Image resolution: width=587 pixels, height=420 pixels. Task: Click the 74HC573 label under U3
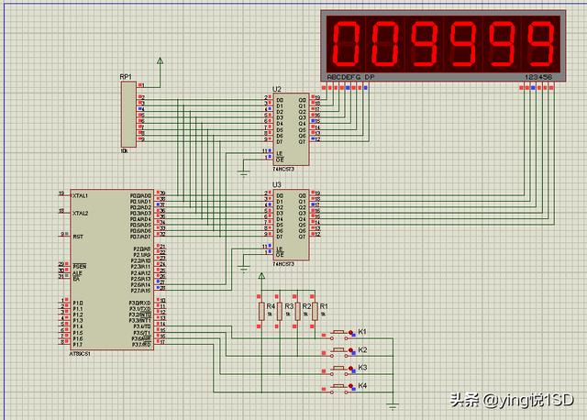(283, 264)
